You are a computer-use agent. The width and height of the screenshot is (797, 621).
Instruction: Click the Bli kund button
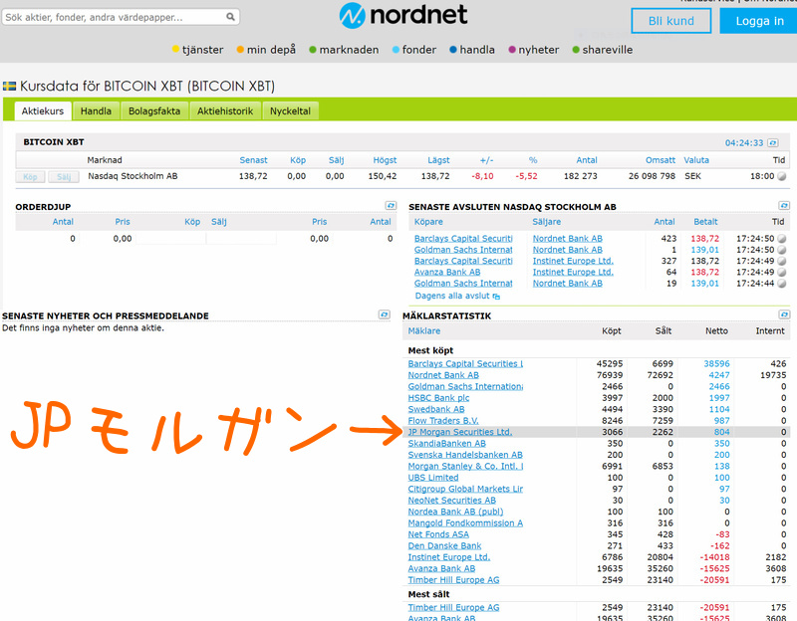click(670, 21)
